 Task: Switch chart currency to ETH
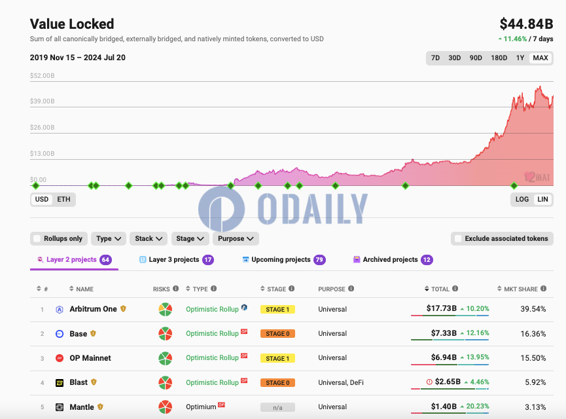64,199
